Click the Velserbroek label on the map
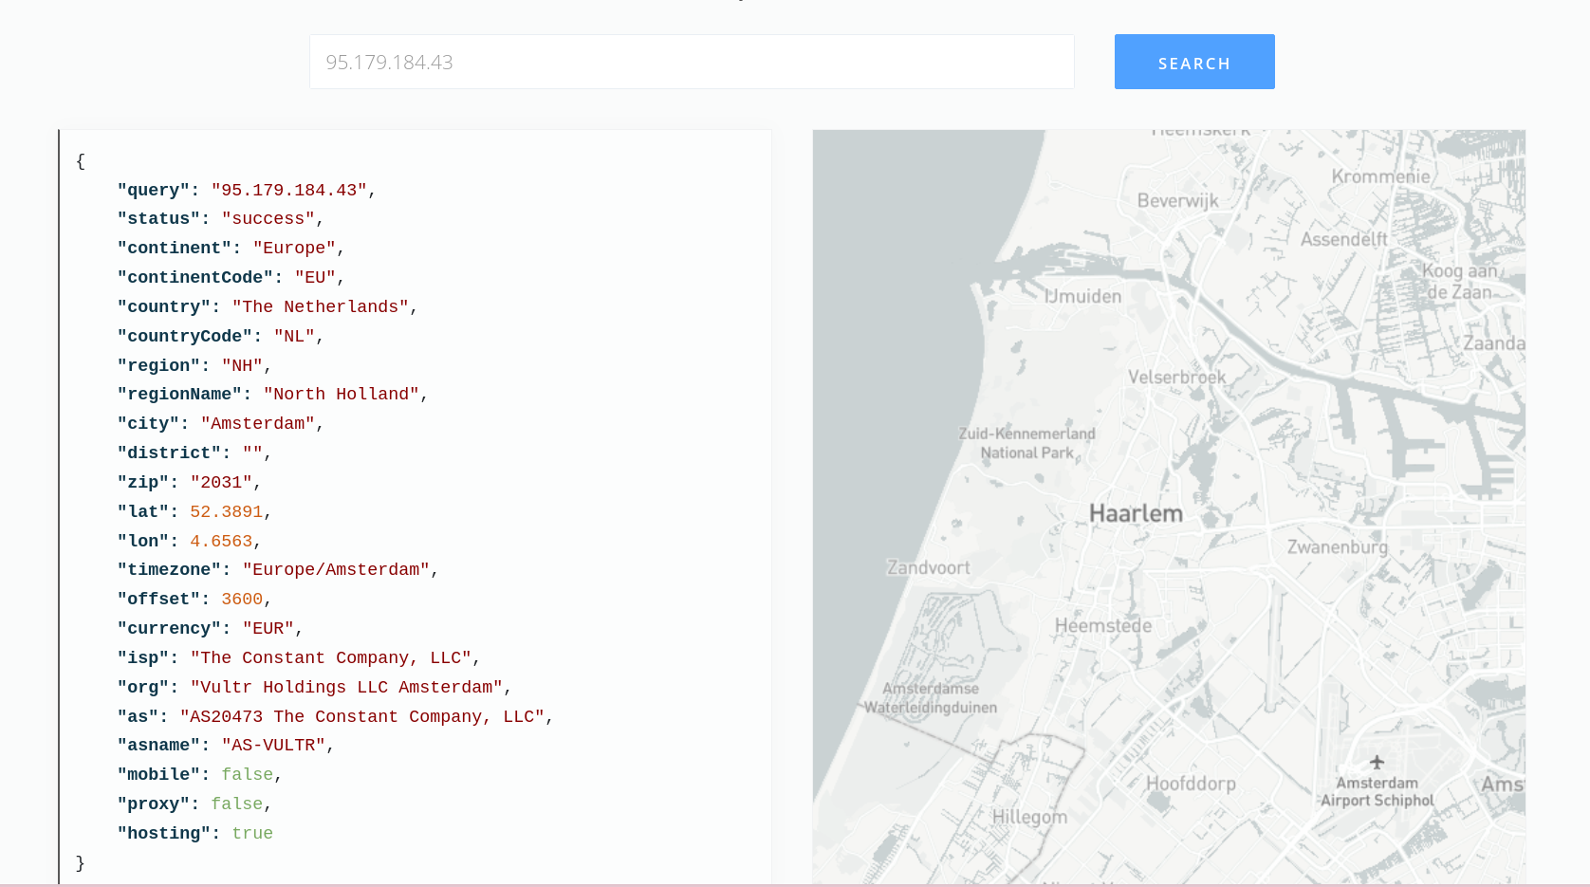Viewport: 1590px width, 887px height. tap(1176, 378)
